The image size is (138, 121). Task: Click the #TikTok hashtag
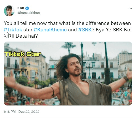(13, 30)
